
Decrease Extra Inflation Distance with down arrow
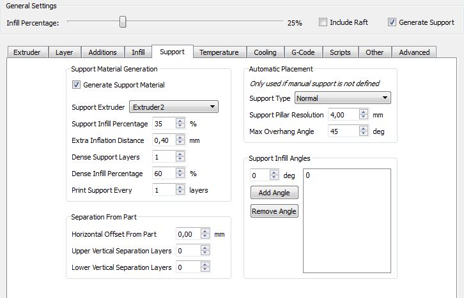pyautogui.click(x=180, y=143)
